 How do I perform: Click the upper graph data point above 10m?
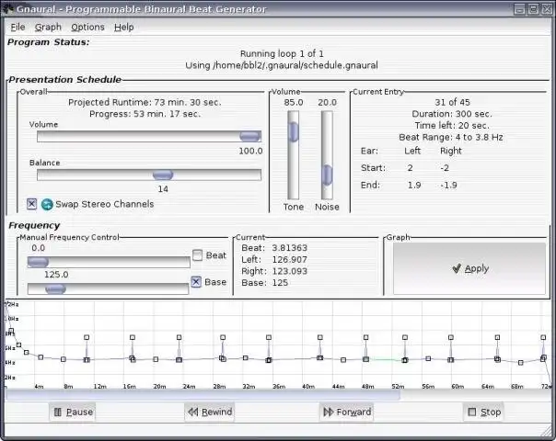87,337
